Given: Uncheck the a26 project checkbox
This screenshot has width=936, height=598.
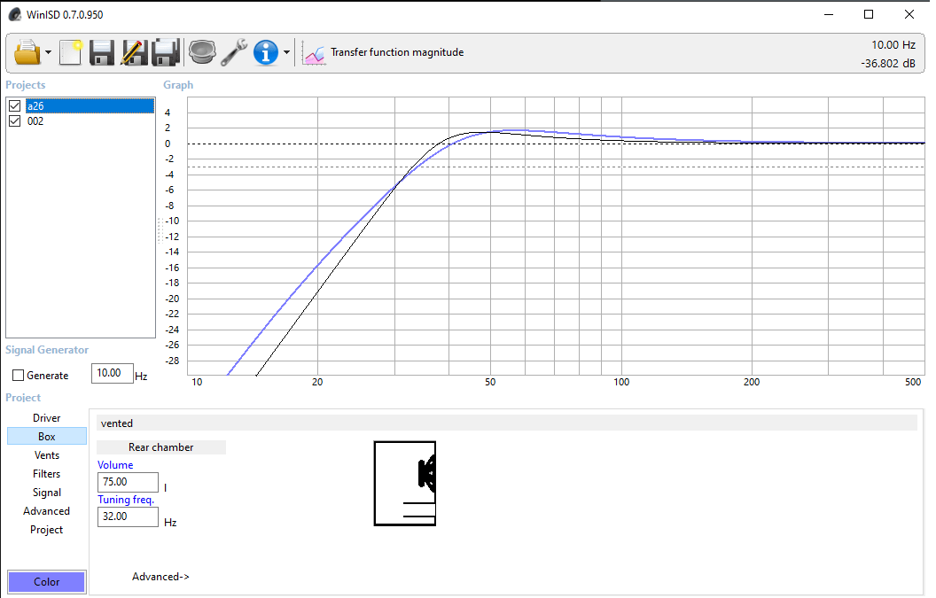Looking at the screenshot, I should click(x=15, y=106).
